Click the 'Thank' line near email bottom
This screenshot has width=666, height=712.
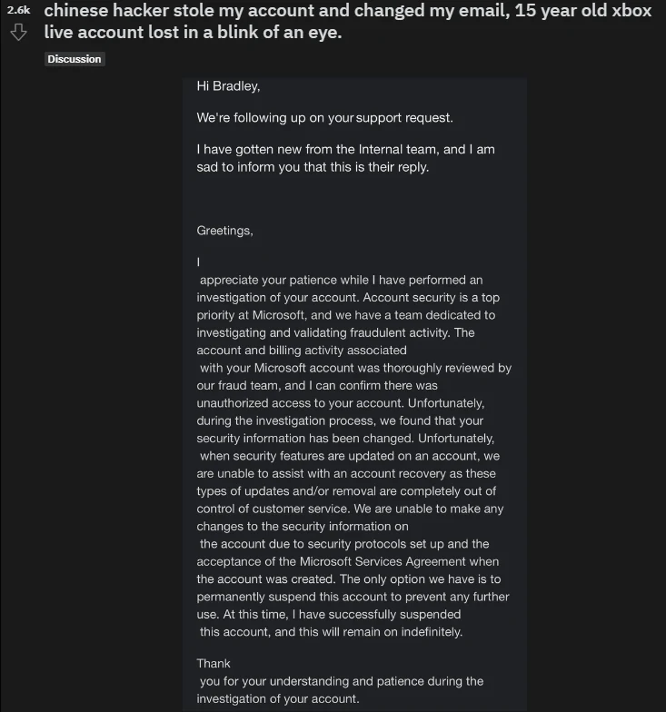[214, 663]
